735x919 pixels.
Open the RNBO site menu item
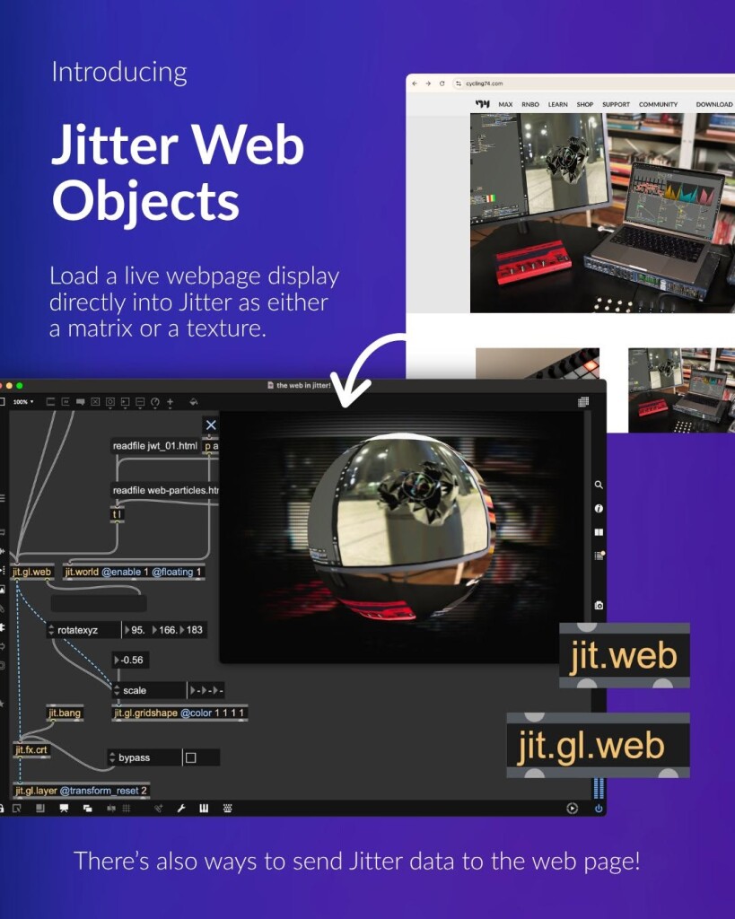click(530, 104)
